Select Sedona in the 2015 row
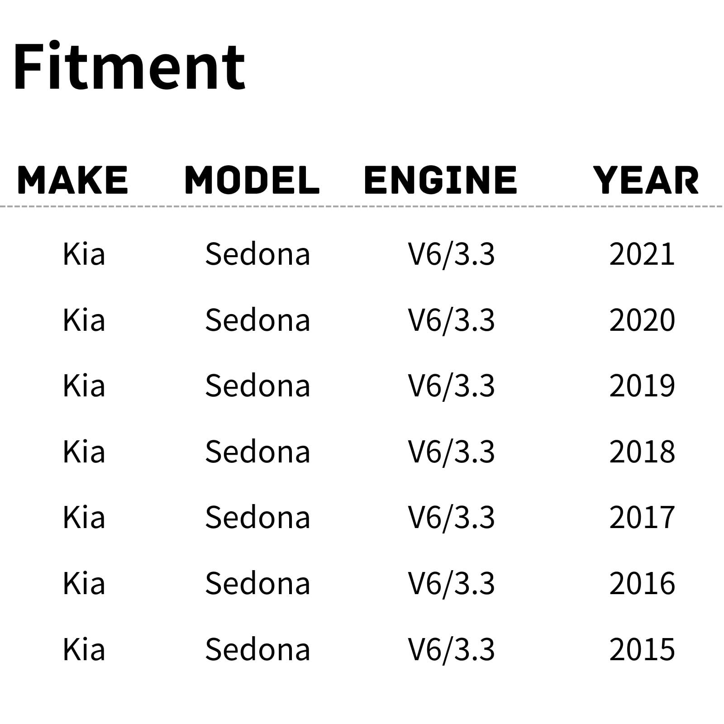This screenshot has width=724, height=724. point(257,649)
